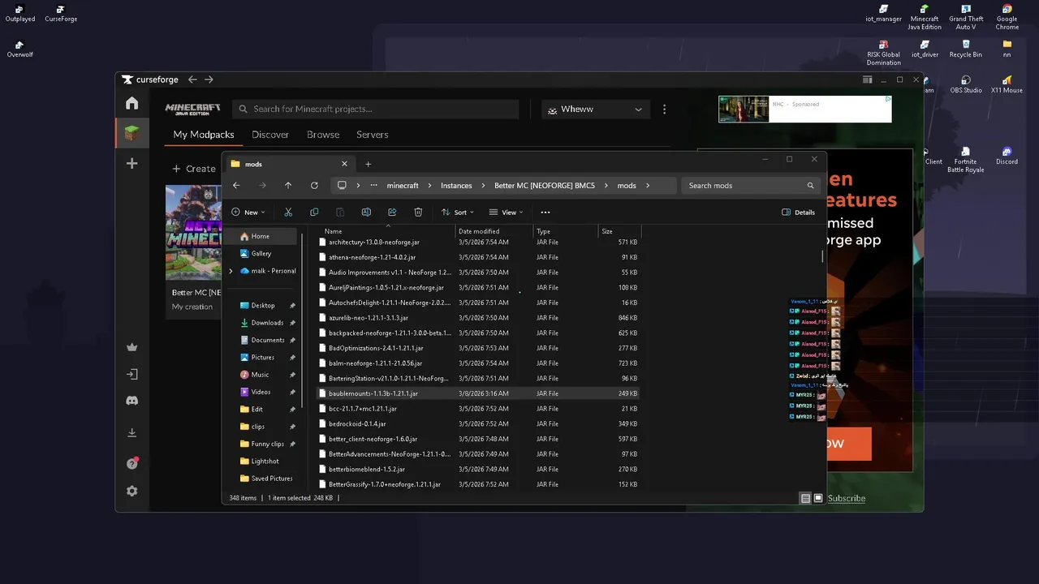Open the See more dots in Explorer toolbar
Screen dimensions: 1039x584
point(545,213)
